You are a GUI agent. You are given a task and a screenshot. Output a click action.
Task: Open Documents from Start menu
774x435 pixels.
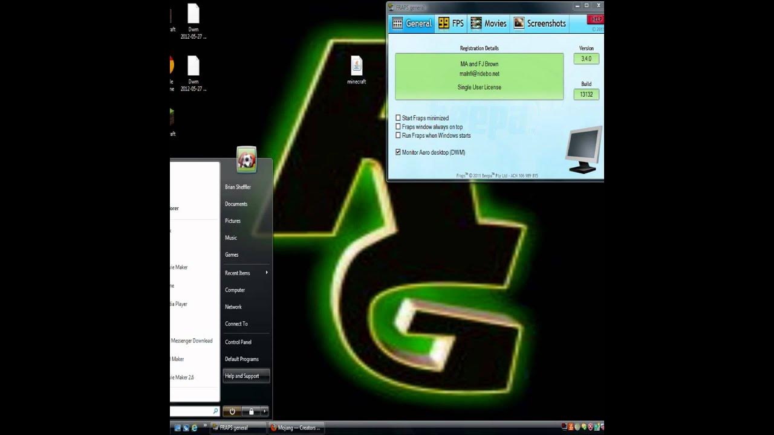(x=236, y=204)
